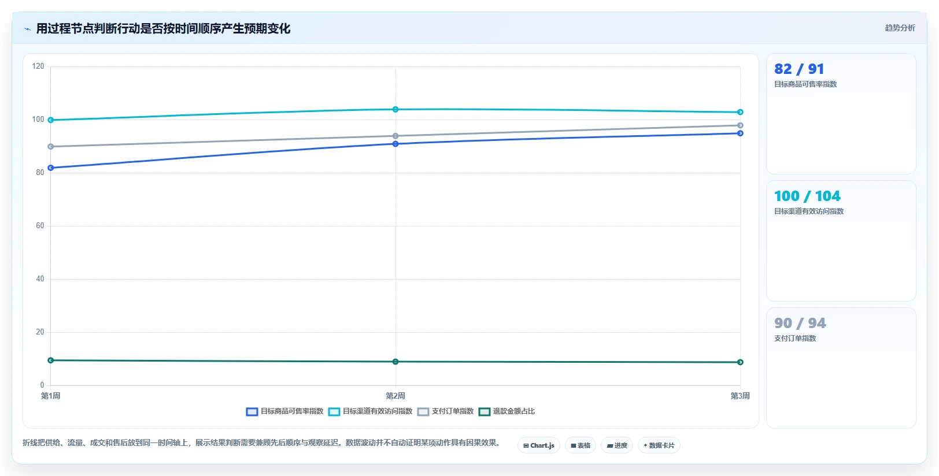This screenshot has height=476, width=939.
Task: Click the 120 y-axis label
Action: pyautogui.click(x=38, y=66)
